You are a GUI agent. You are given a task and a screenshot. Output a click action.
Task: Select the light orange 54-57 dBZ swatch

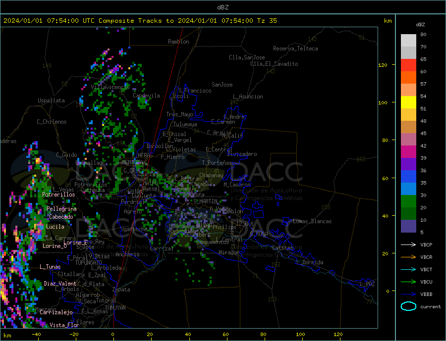coord(408,90)
